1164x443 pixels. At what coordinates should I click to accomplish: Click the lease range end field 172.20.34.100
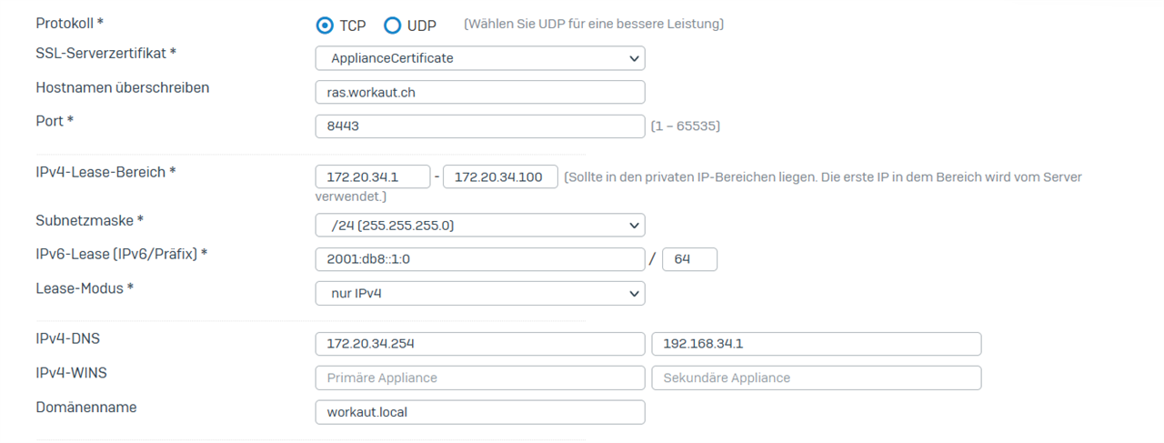(x=500, y=176)
